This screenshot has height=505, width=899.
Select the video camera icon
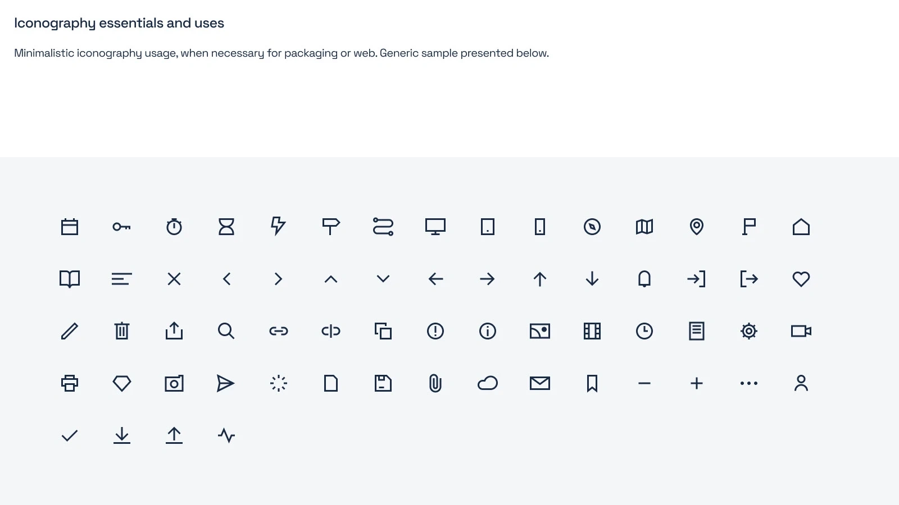(x=801, y=331)
